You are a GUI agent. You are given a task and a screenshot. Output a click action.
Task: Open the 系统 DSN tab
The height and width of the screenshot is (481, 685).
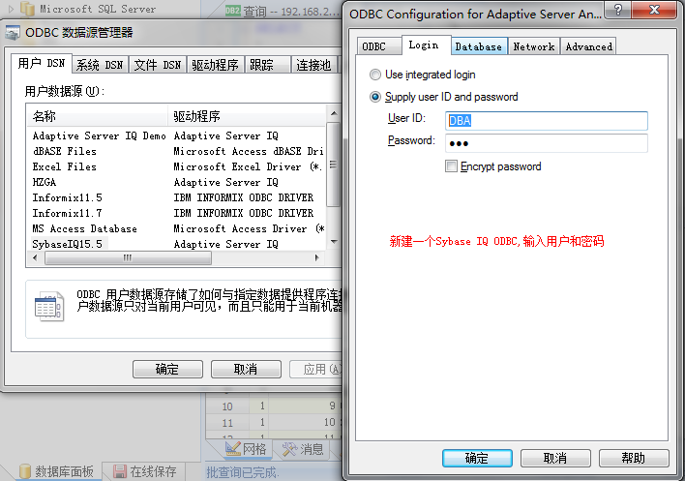click(100, 65)
